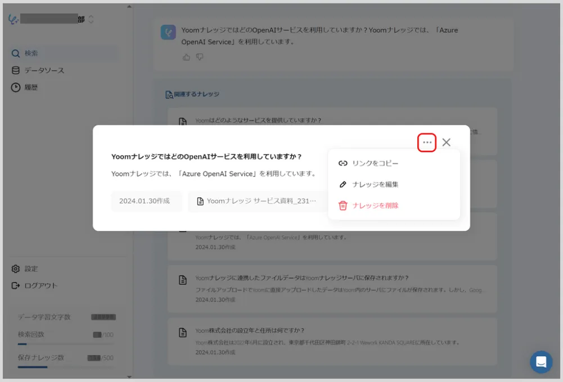Click the pencil edit icon in menu

(x=343, y=184)
